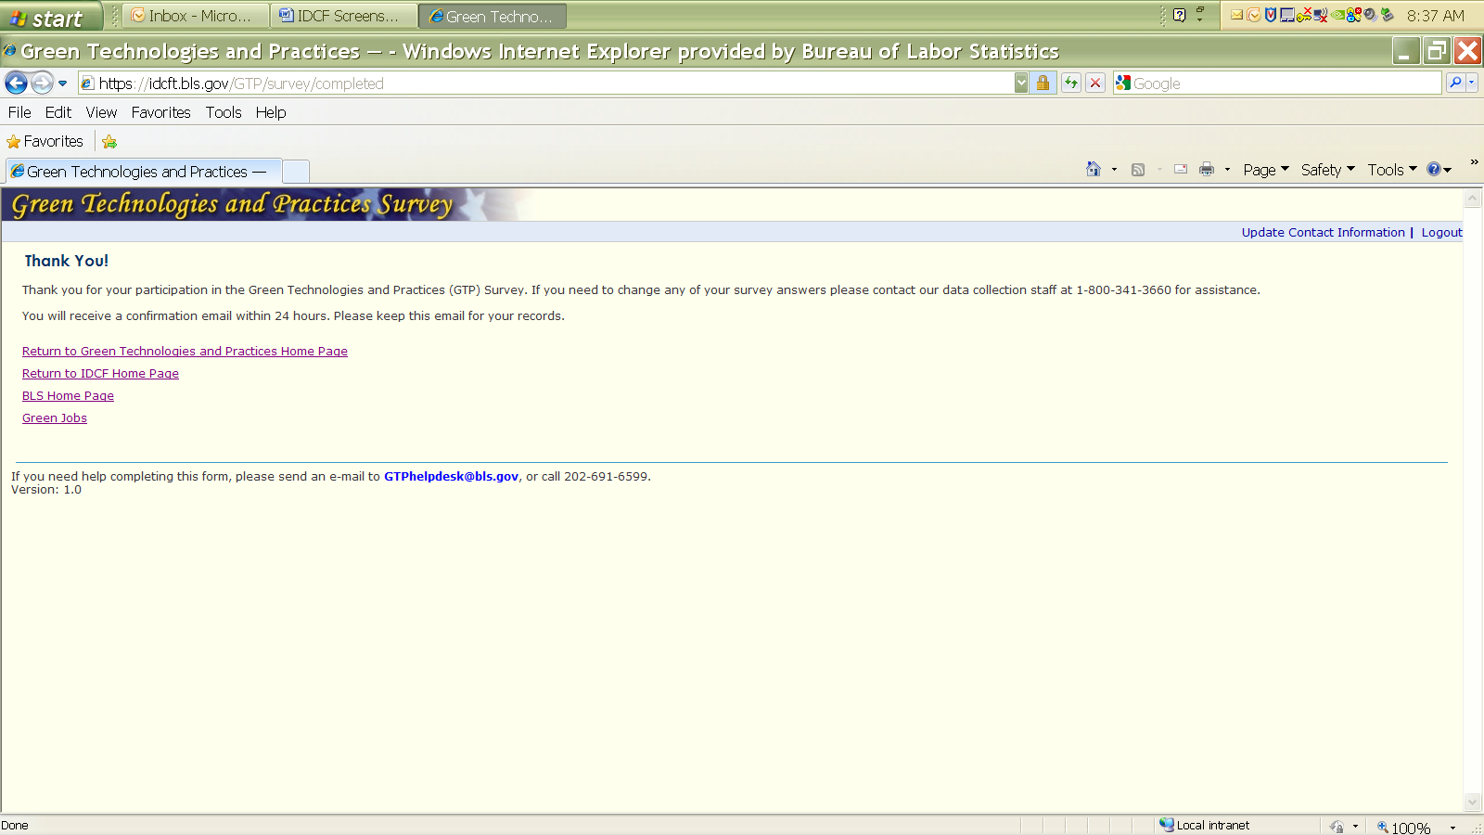Follow the Return to IDCF Home Page link
The image size is (1484, 835).
pyautogui.click(x=100, y=374)
